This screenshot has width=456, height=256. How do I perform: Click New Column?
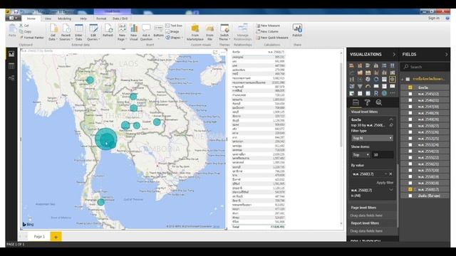[267, 31]
